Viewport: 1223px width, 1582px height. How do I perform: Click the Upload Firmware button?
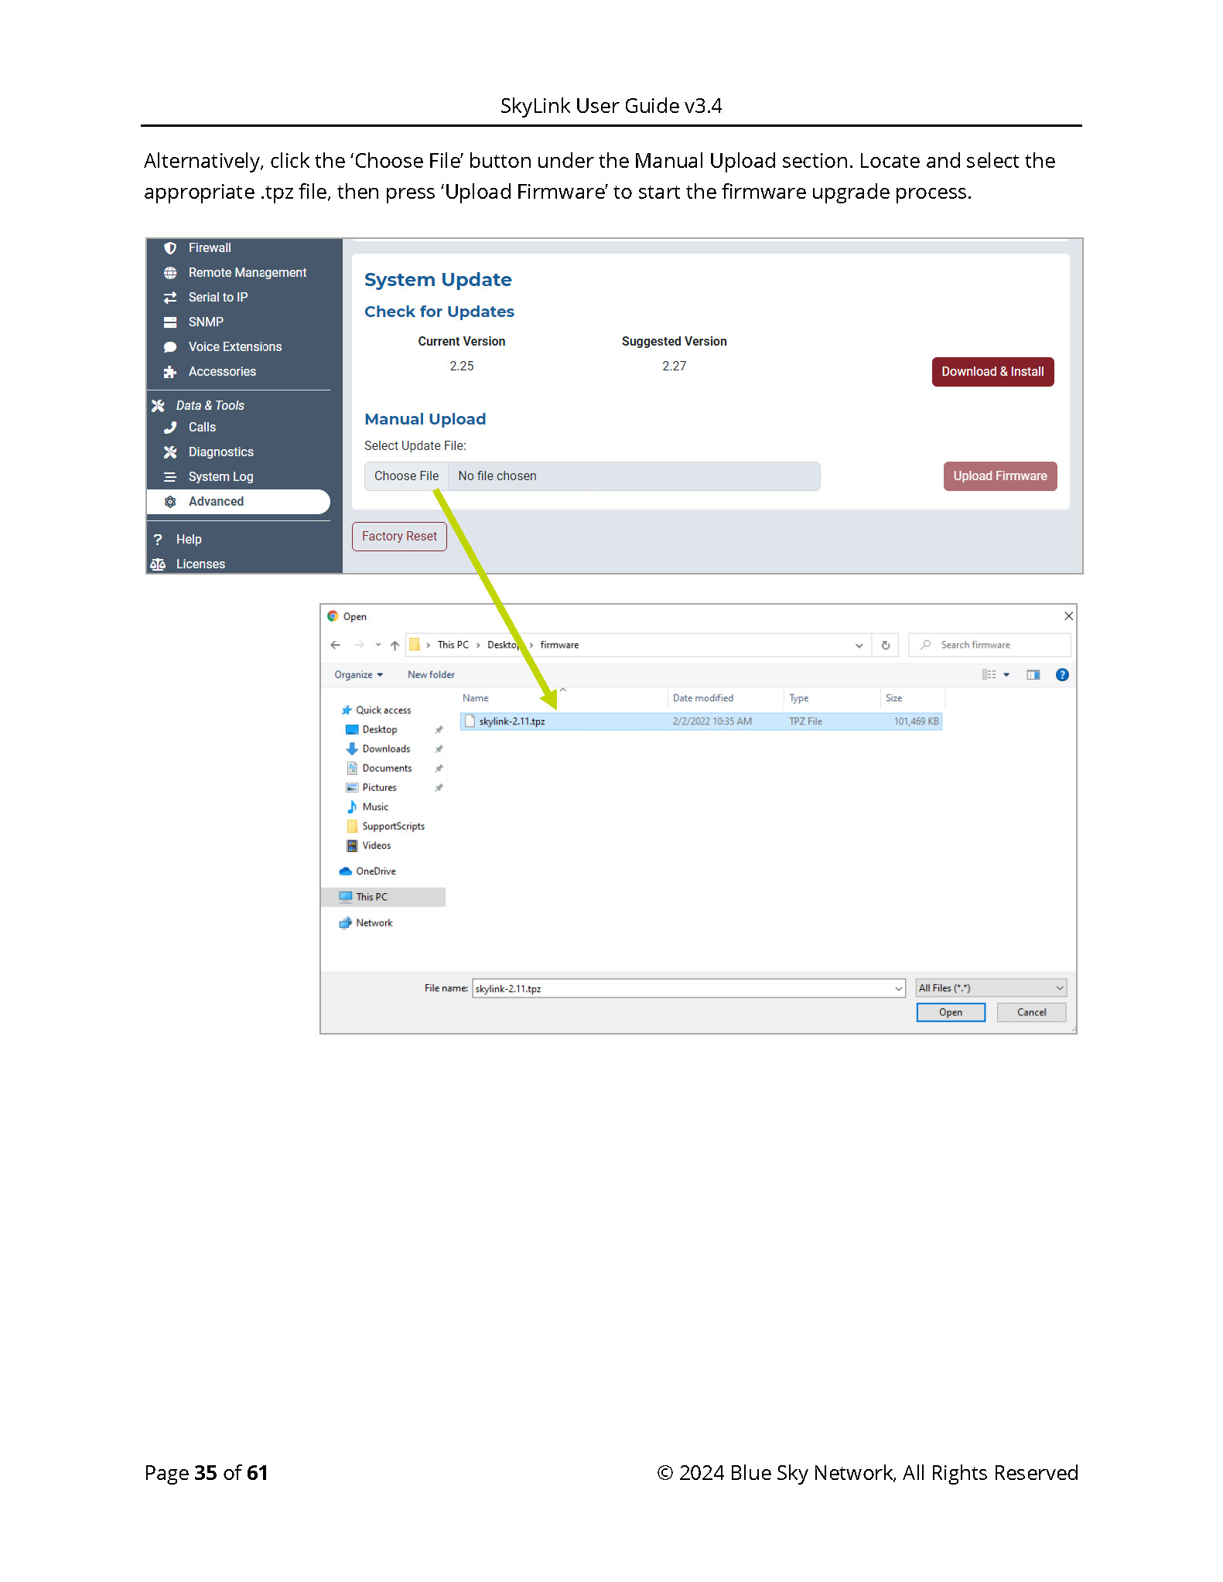tap(999, 476)
